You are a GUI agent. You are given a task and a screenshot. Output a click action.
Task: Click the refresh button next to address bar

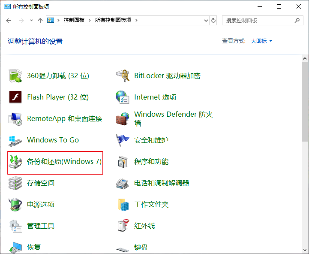click(213, 20)
